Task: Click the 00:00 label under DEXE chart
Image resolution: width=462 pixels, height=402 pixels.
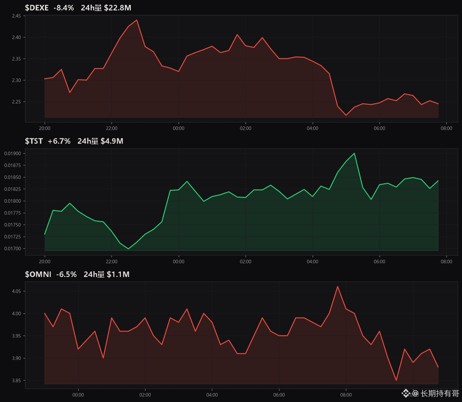Action: (179, 128)
